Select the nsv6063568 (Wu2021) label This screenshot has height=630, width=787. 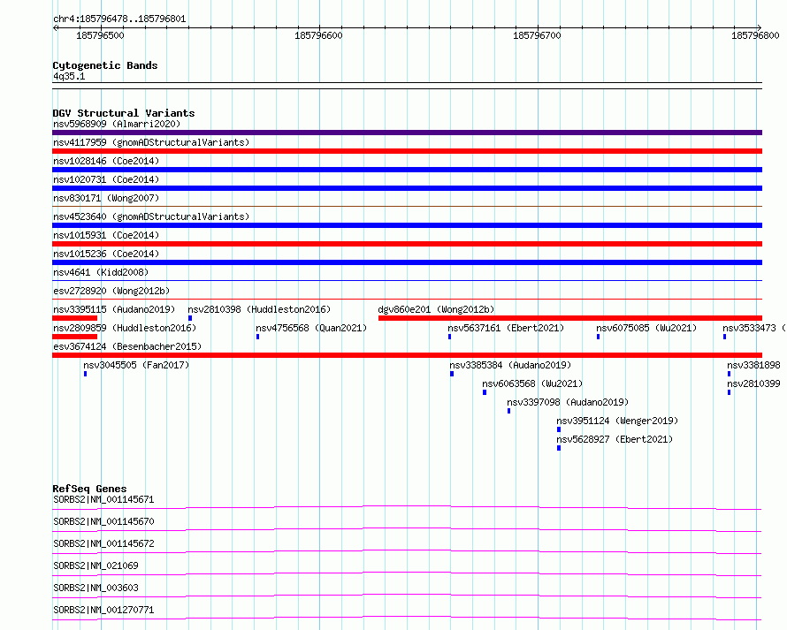click(532, 383)
